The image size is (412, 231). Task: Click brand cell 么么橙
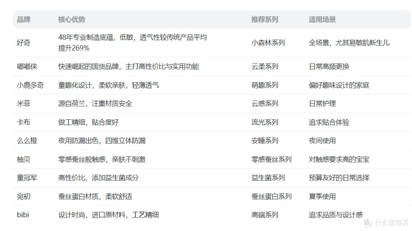[x=27, y=140]
